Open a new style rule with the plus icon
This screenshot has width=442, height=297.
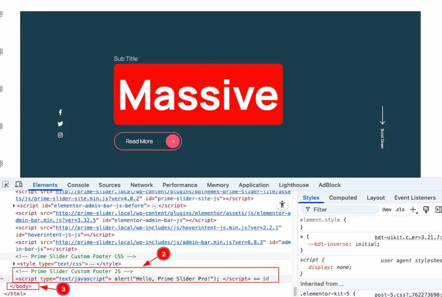pyautogui.click(x=413, y=209)
